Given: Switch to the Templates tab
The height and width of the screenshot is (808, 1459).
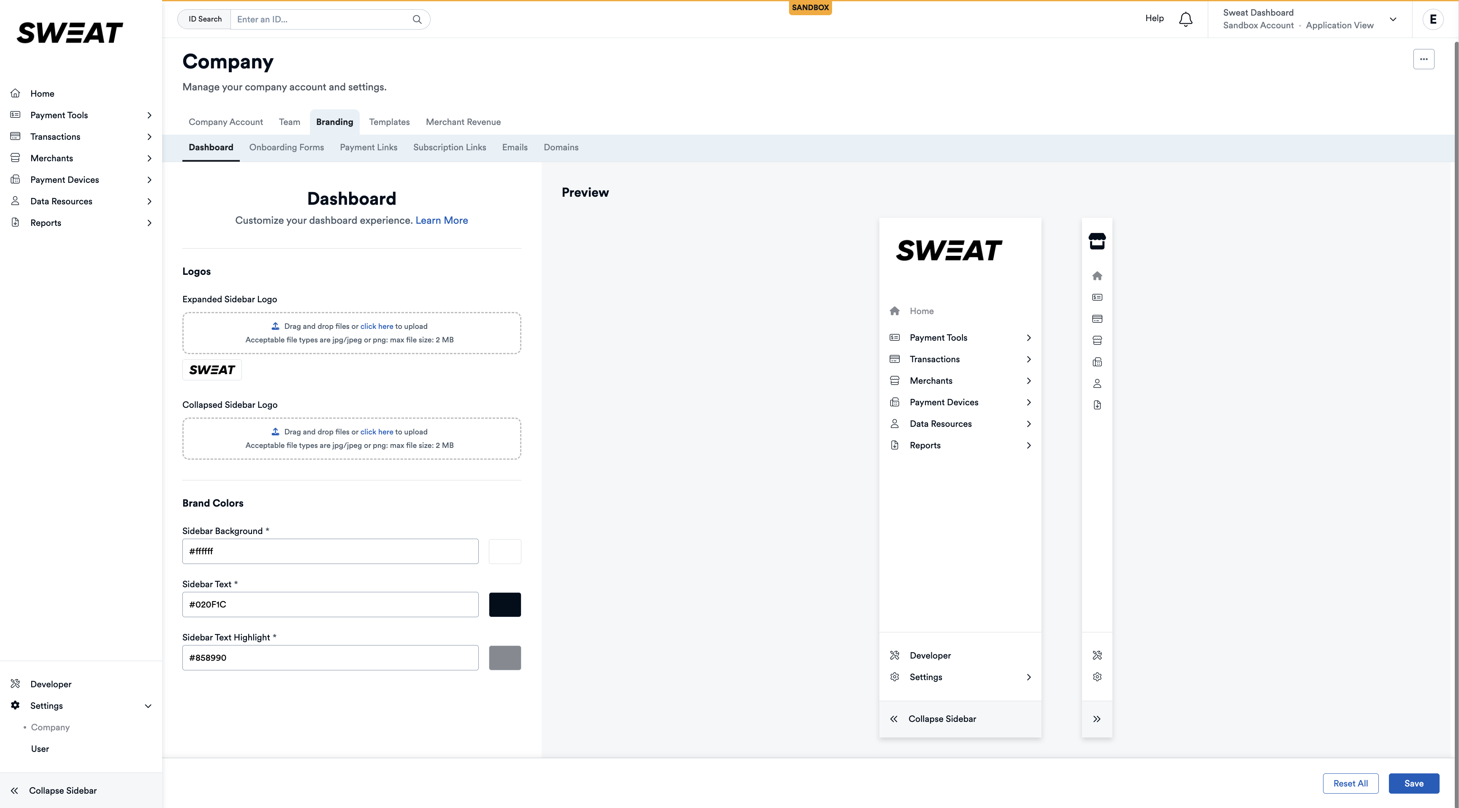Looking at the screenshot, I should coord(389,122).
